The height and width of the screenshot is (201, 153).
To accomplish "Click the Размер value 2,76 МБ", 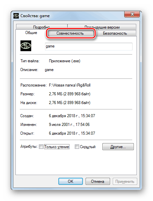I will coord(69,94).
